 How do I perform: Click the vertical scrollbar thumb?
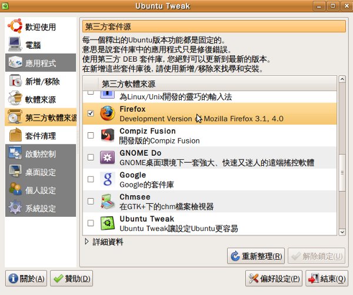point(342,173)
